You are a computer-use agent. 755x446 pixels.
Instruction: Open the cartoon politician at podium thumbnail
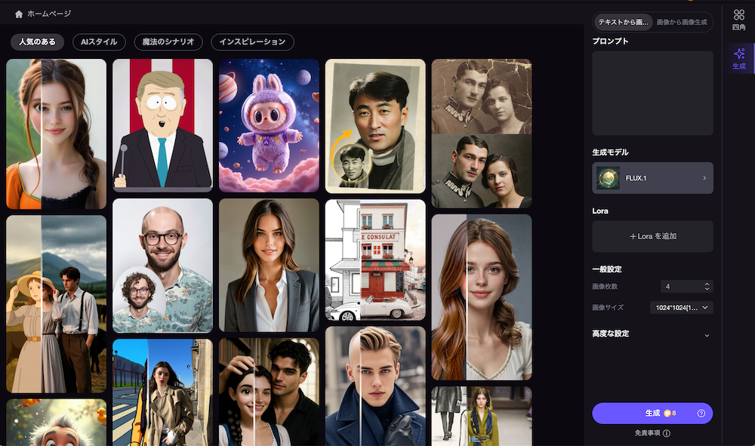pos(163,125)
